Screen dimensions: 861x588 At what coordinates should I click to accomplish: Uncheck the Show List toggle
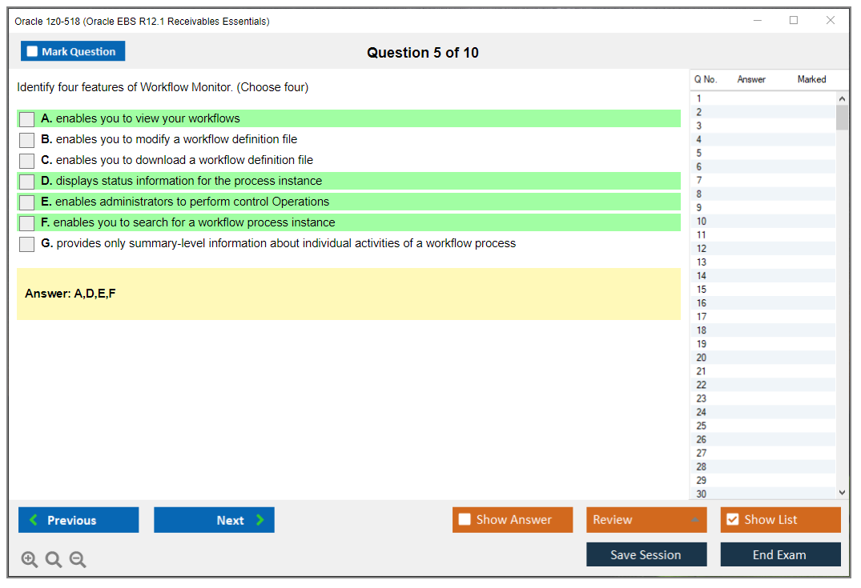(732, 520)
